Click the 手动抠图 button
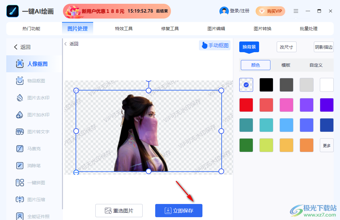This screenshot has height=220, width=340. (215, 45)
